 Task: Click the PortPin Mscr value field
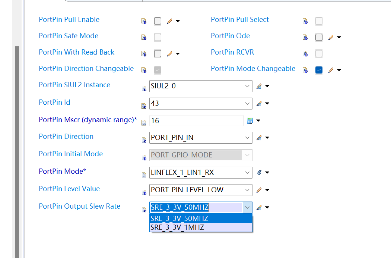click(x=196, y=121)
